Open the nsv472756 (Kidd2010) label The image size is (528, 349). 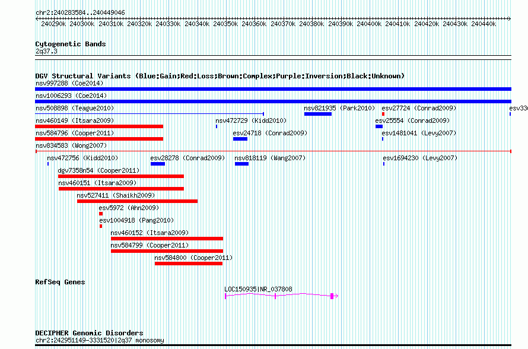[x=82, y=158]
